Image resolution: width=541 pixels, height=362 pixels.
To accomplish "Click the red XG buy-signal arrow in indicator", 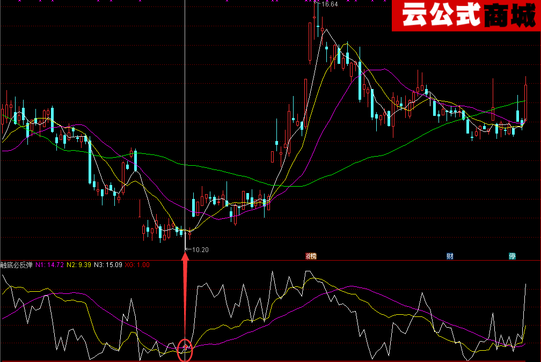I will tap(185, 347).
